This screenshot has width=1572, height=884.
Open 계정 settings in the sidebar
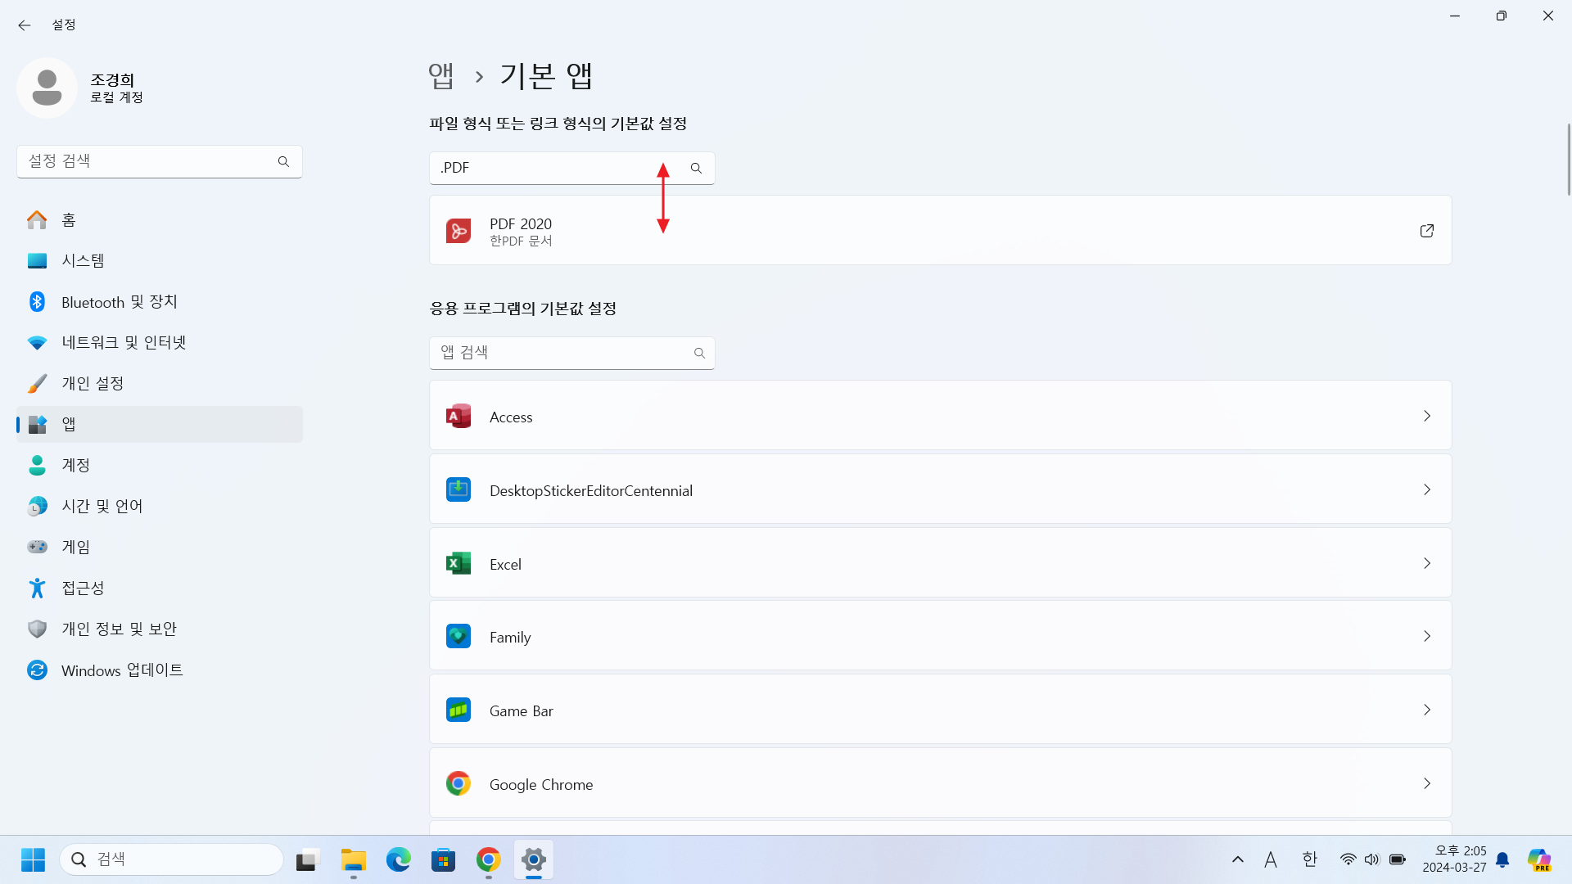tap(160, 465)
